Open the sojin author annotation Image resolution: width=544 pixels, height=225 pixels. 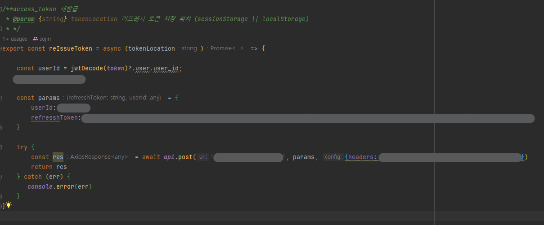(x=45, y=39)
